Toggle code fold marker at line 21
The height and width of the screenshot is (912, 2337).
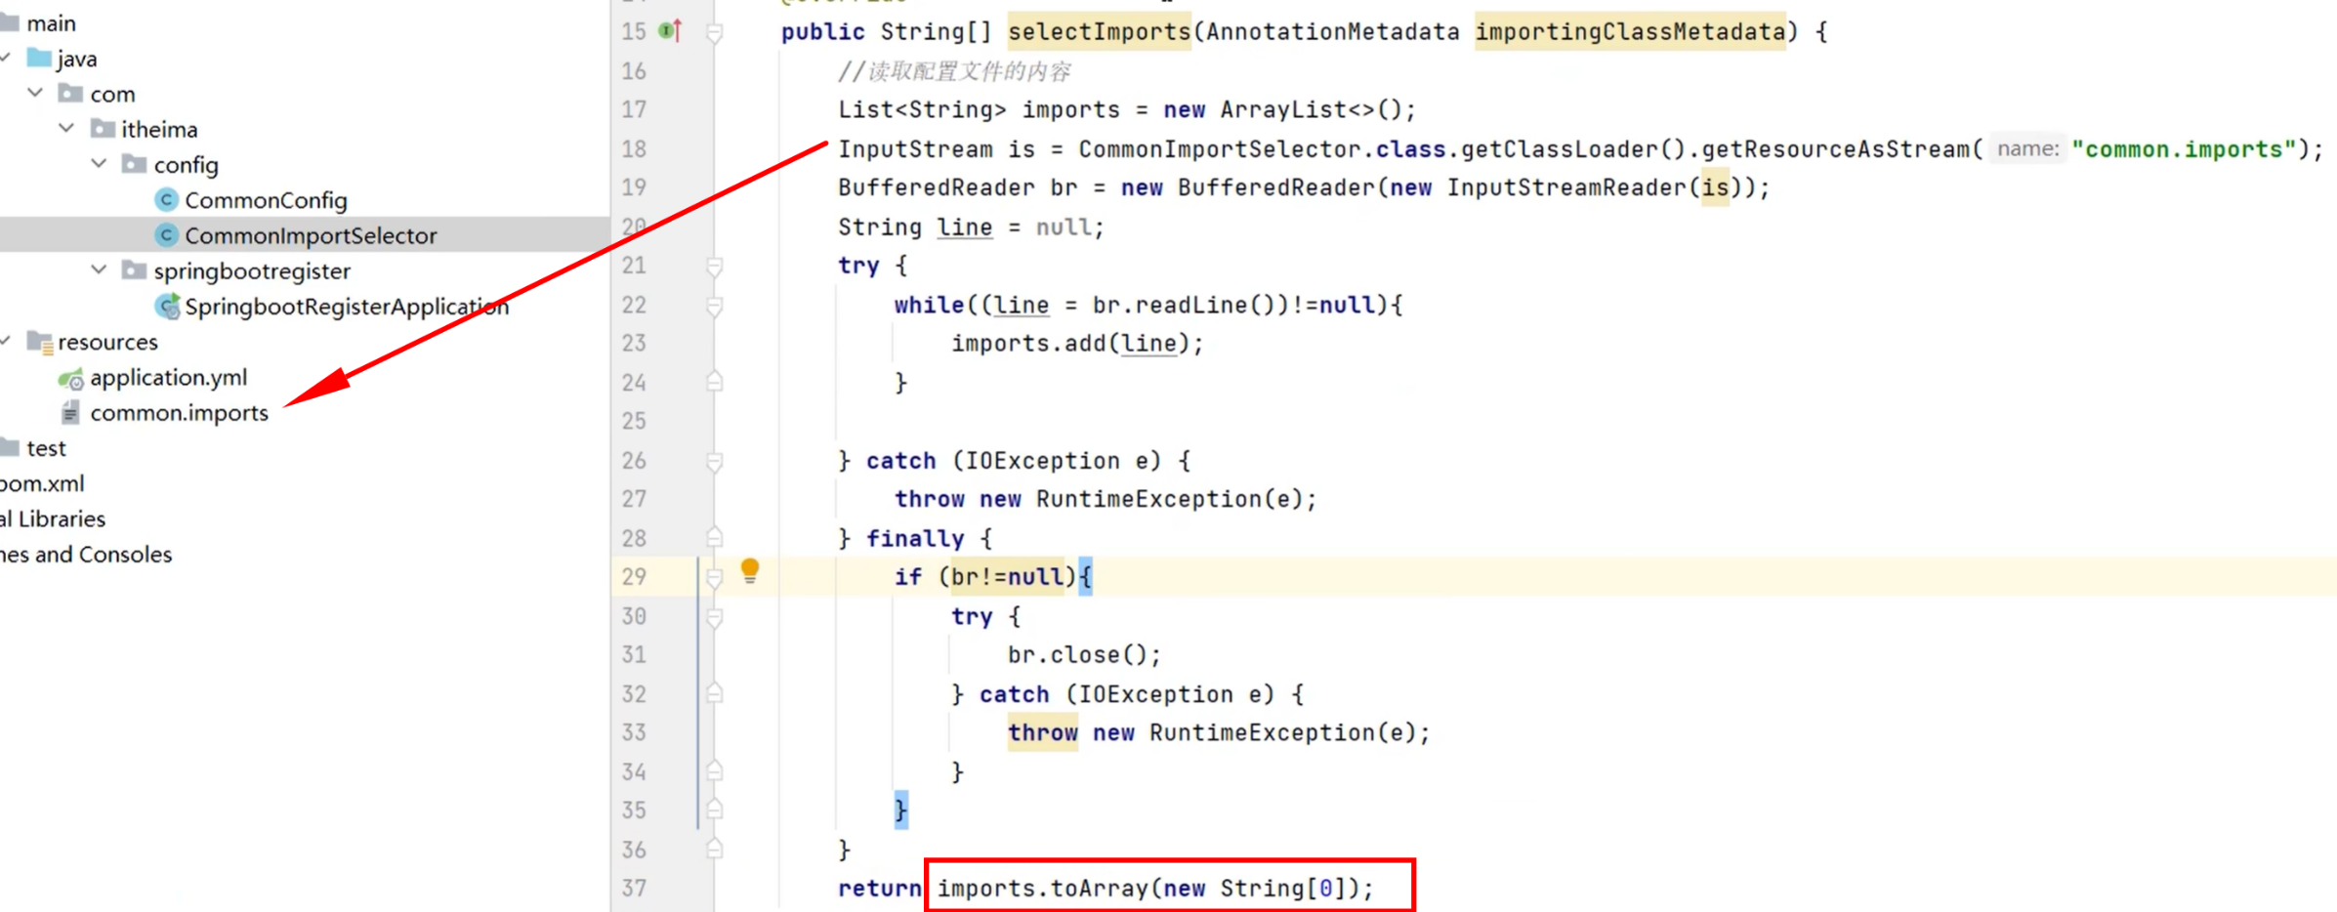click(715, 266)
